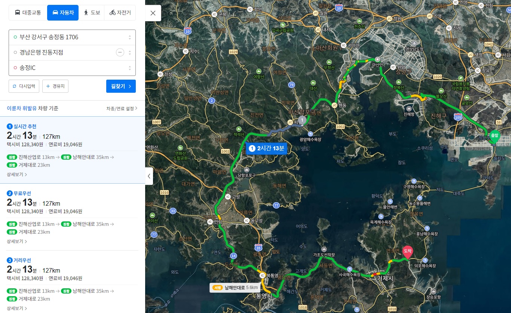Click the 다시입력 reset button
The height and width of the screenshot is (313, 511).
[24, 86]
